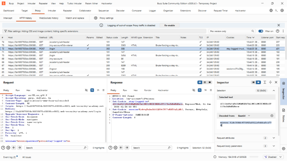Dismiss the out-of-scope logging banner

point(279,25)
